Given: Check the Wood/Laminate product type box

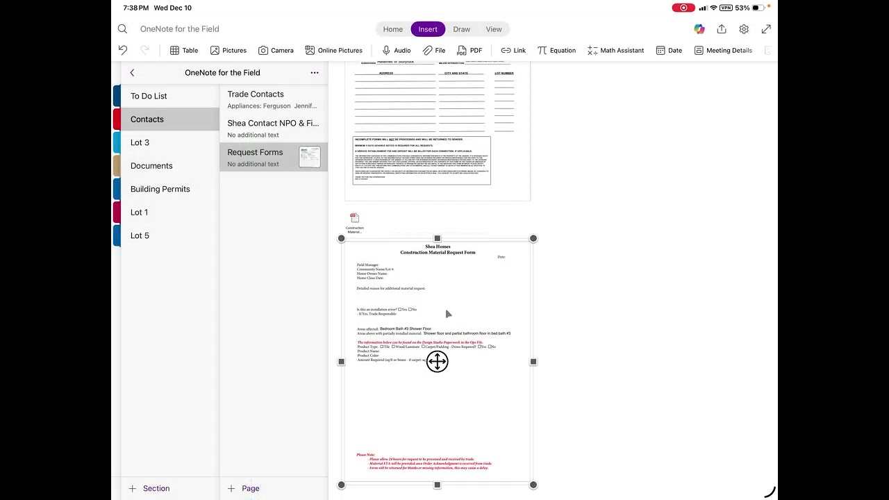Looking at the screenshot, I should click(x=393, y=347).
